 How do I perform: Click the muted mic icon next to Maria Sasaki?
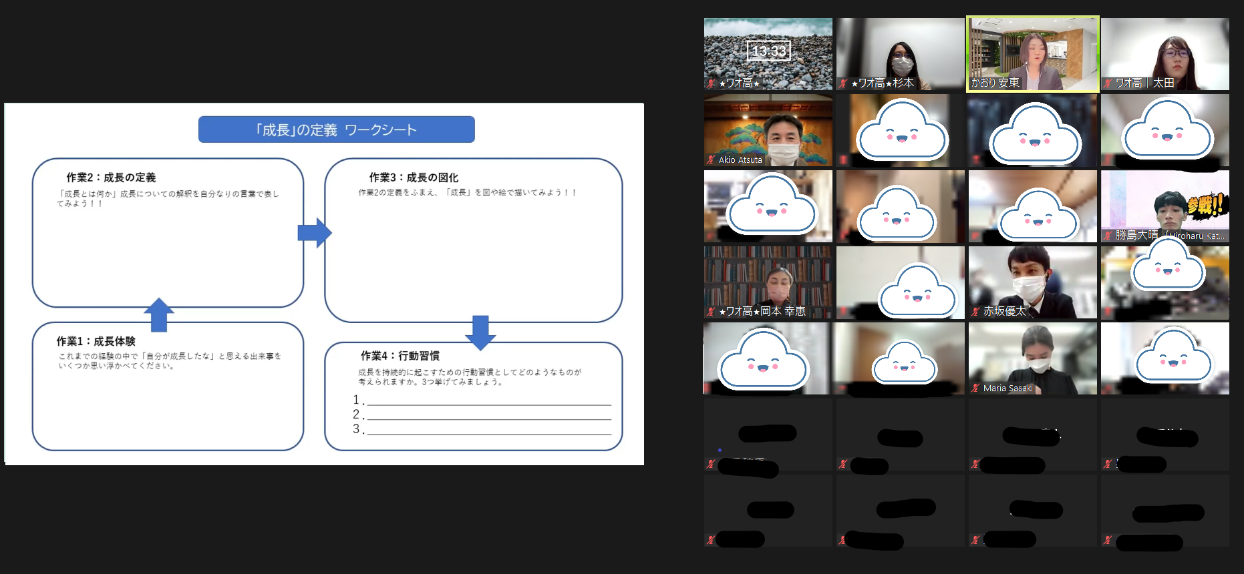975,388
